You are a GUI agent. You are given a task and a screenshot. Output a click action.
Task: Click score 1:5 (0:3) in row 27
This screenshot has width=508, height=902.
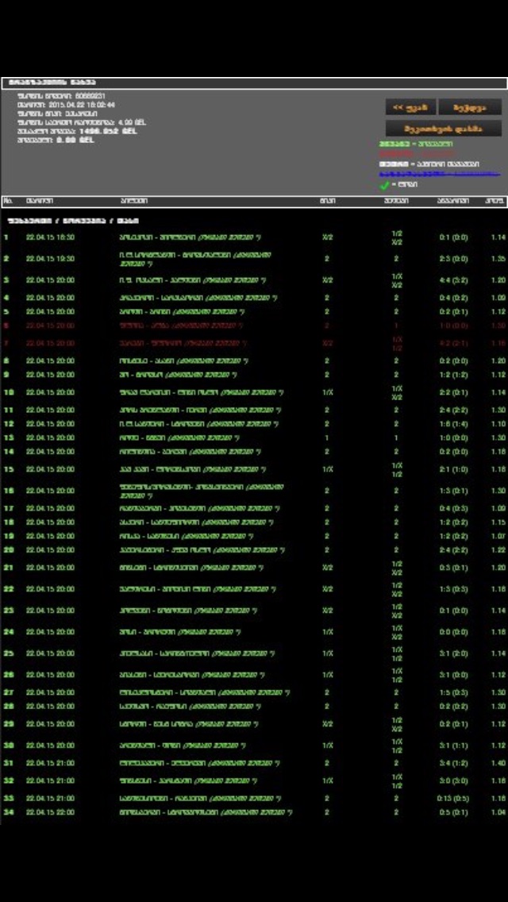[x=453, y=692]
